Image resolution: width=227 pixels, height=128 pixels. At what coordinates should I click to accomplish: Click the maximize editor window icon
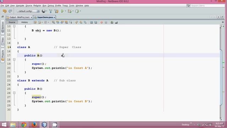[222, 17]
